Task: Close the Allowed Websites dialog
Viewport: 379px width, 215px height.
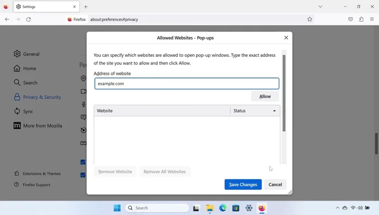Action: pos(286,38)
